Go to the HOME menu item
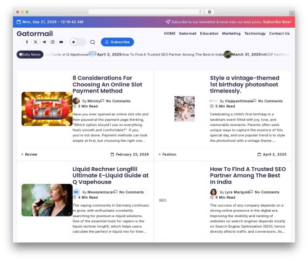The image size is (308, 261). click(169, 33)
